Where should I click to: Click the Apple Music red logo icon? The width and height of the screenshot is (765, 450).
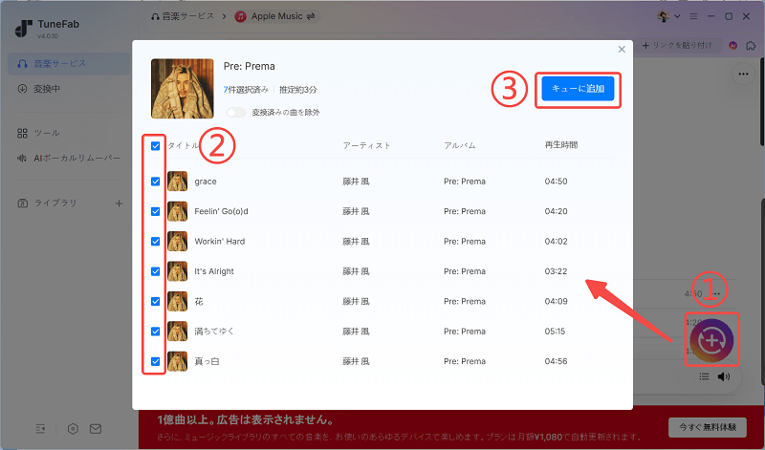(241, 16)
